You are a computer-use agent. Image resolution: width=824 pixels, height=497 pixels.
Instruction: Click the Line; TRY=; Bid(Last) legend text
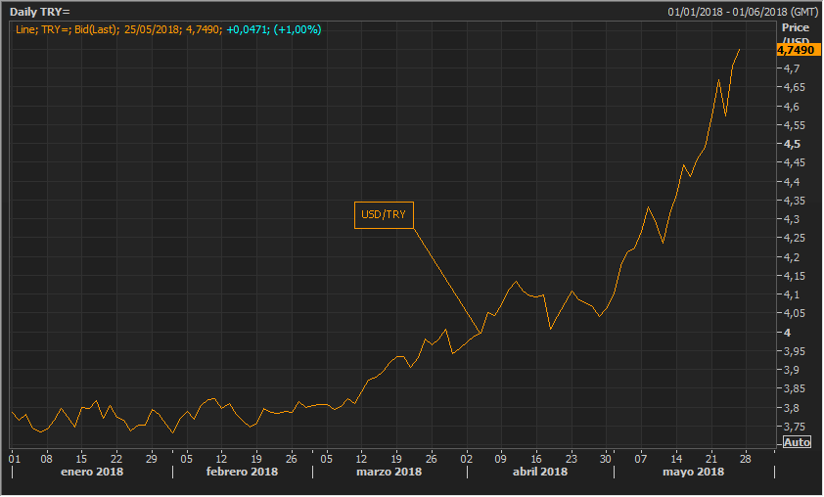pos(67,29)
